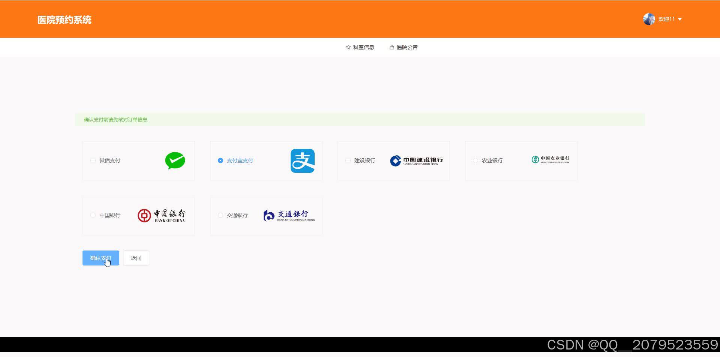Click the 返回 back button

pos(136,258)
